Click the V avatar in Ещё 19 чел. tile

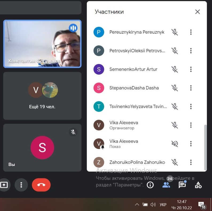pyautogui.click(x=35, y=90)
